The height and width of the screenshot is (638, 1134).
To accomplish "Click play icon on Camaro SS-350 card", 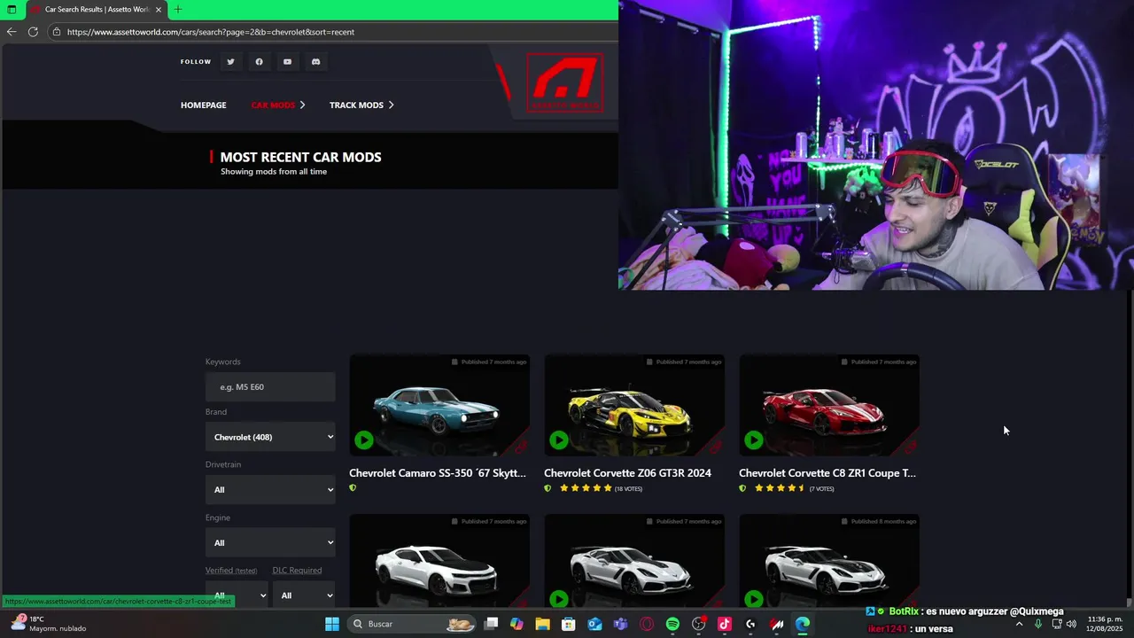I will point(364,440).
